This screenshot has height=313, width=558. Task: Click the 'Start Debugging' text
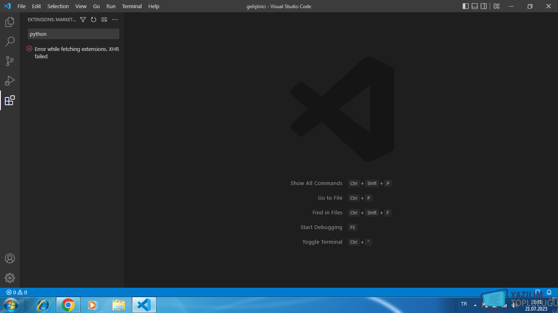321,227
